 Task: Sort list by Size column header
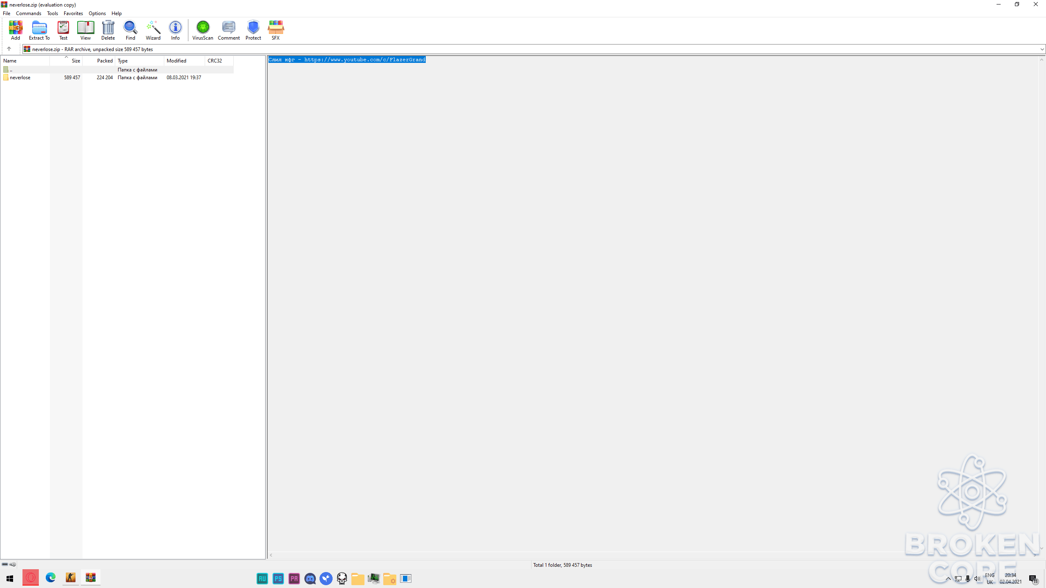click(x=66, y=60)
